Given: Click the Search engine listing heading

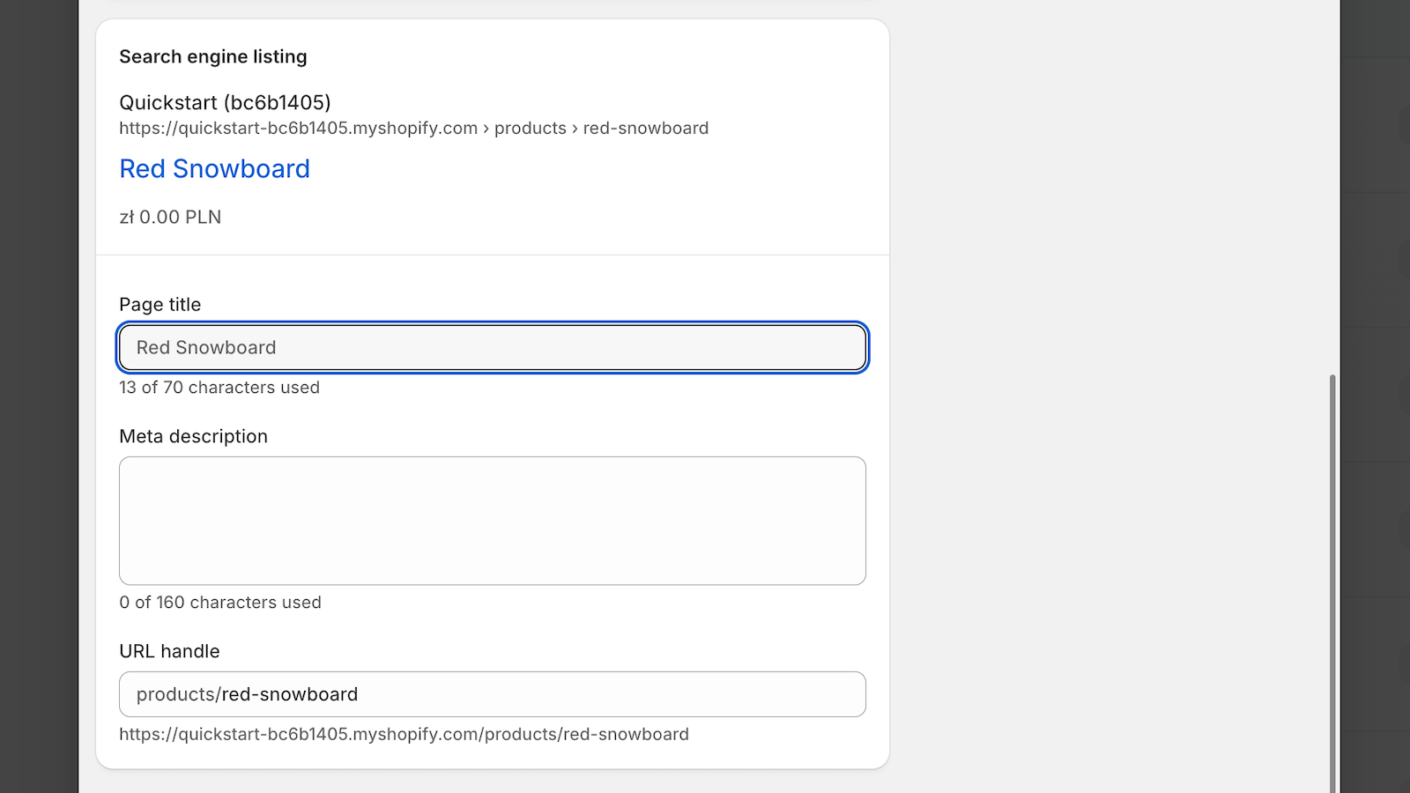Looking at the screenshot, I should click(213, 56).
